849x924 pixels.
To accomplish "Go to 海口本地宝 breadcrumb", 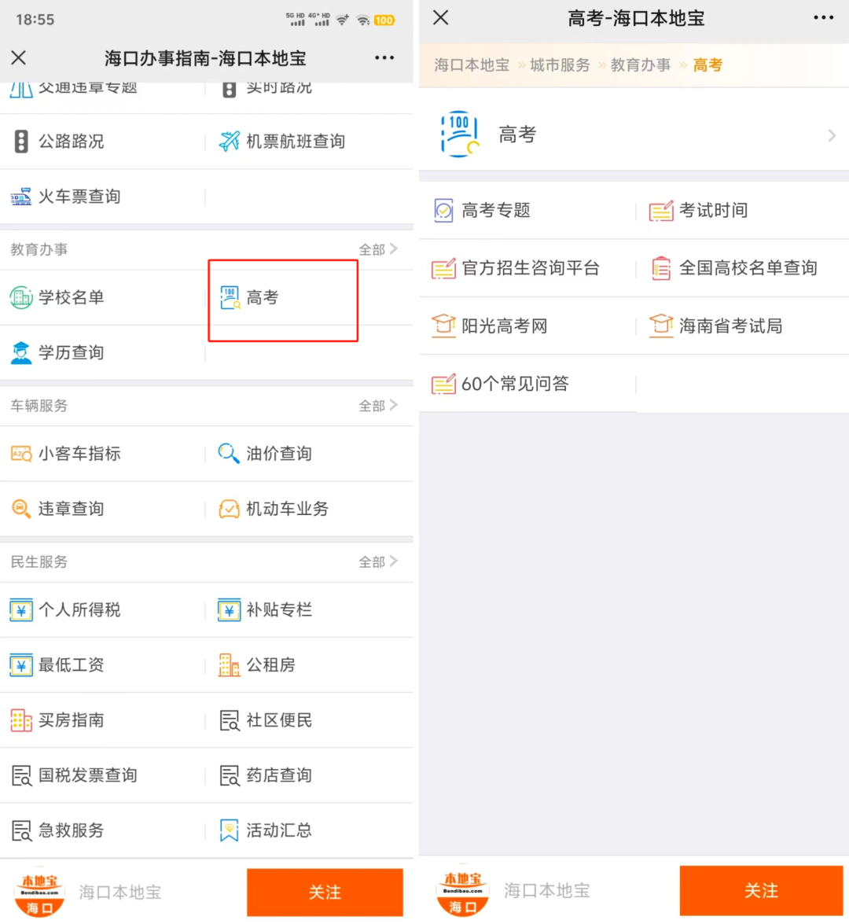I will pyautogui.click(x=472, y=64).
